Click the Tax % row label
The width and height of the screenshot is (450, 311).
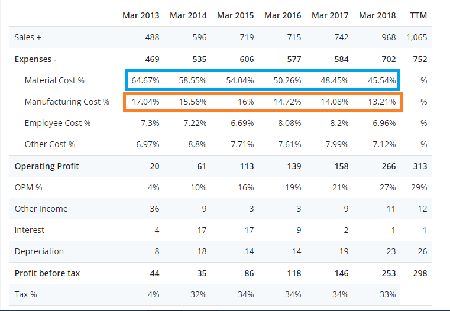click(26, 294)
